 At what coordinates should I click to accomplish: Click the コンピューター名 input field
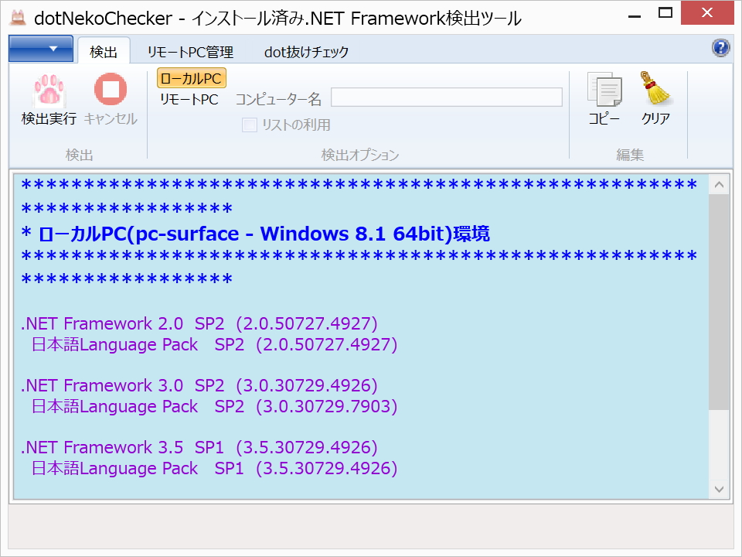[x=447, y=97]
